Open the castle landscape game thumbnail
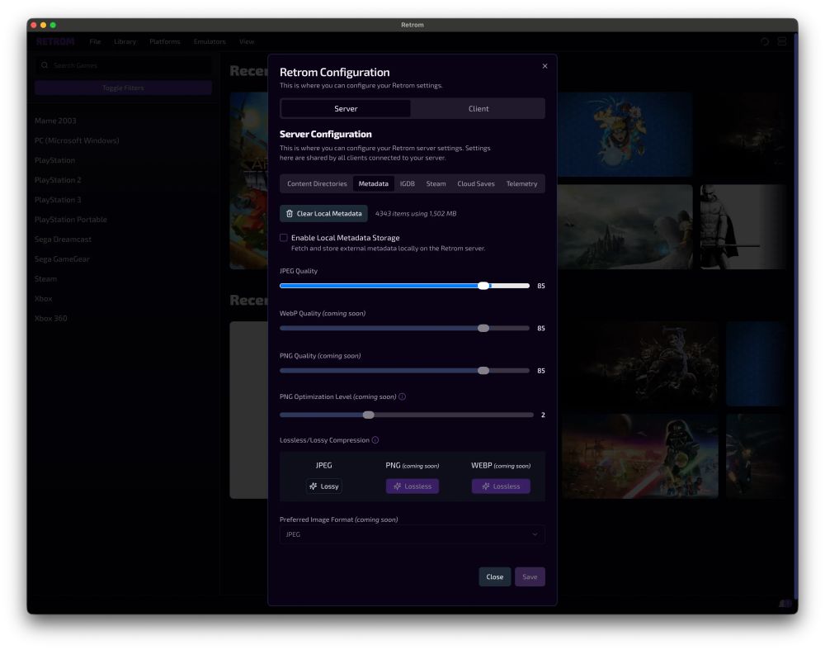825x650 pixels. (x=625, y=227)
